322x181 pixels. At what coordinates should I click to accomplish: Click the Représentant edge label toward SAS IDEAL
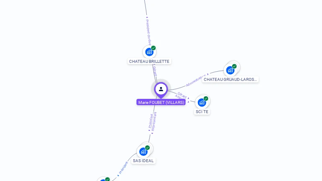pyautogui.click(x=154, y=121)
